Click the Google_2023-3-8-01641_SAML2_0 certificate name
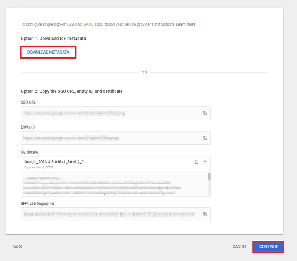 pyautogui.click(x=54, y=161)
